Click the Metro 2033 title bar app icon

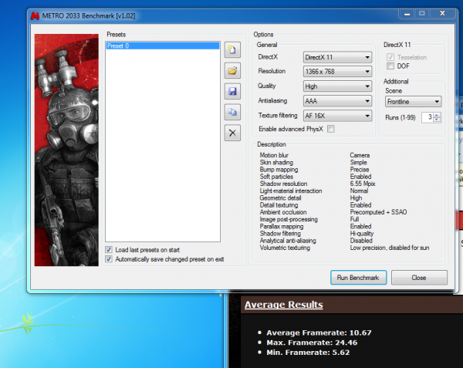tap(35, 14)
